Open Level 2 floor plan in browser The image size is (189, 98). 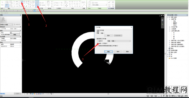pyautogui.click(x=175, y=25)
